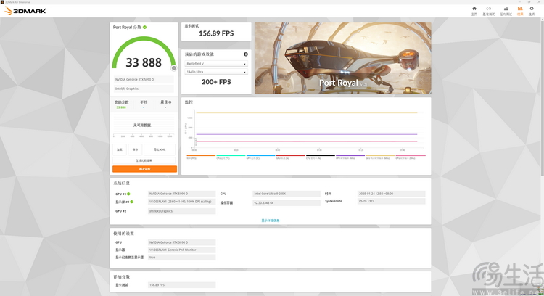Screen dimensions: 544x296
Task: Click the info icon on estimated game performance
Action: pos(246,54)
